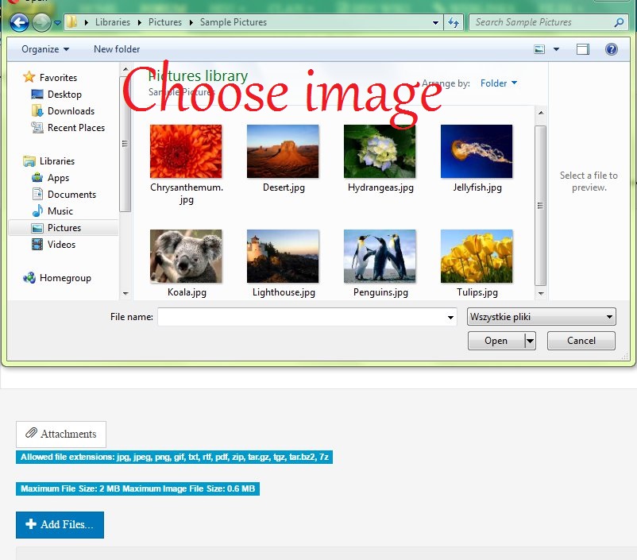Click the Add Files button
The width and height of the screenshot is (637, 560).
[x=60, y=524]
